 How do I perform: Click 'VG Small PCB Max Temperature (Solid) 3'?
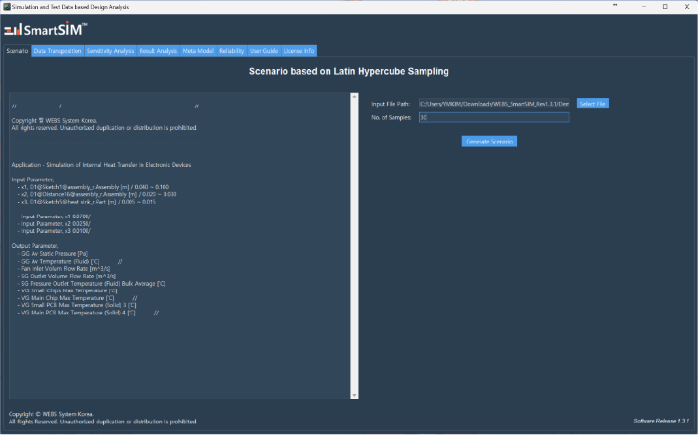76,305
